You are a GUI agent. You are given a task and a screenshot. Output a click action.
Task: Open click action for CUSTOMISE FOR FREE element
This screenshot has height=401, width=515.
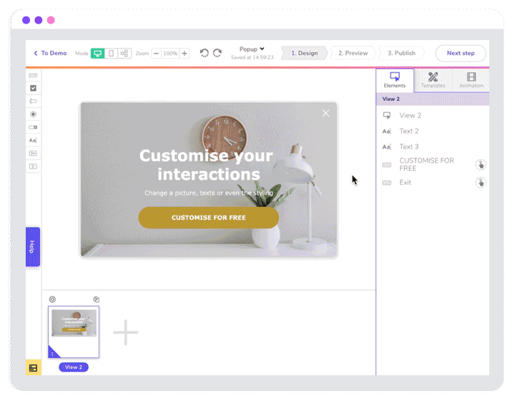tap(481, 165)
